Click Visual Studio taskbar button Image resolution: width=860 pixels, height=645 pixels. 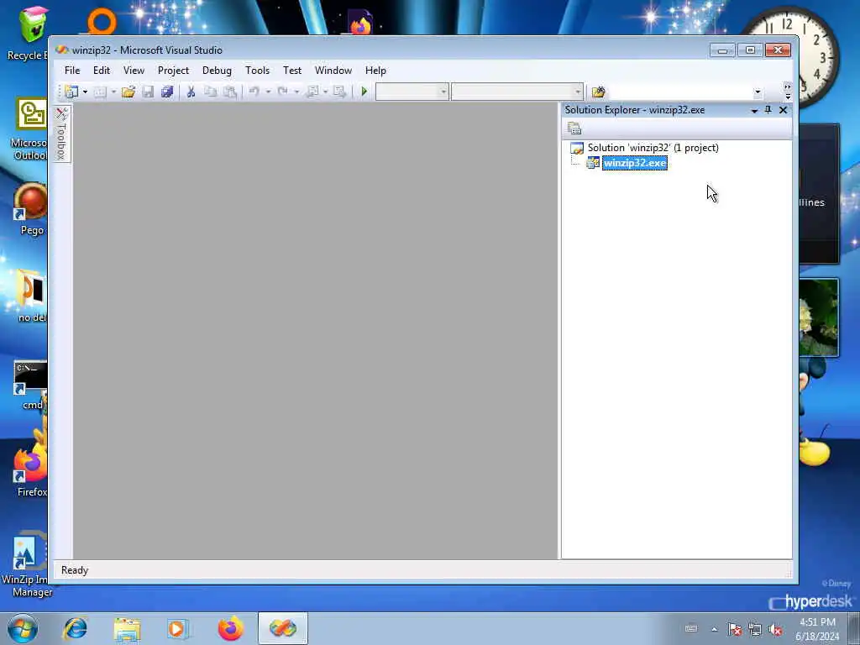coord(283,628)
